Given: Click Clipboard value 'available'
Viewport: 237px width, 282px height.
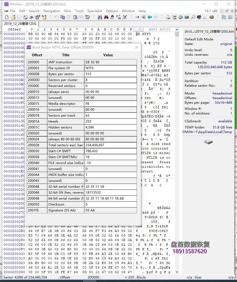Looking at the screenshot, I should pos(225,121).
